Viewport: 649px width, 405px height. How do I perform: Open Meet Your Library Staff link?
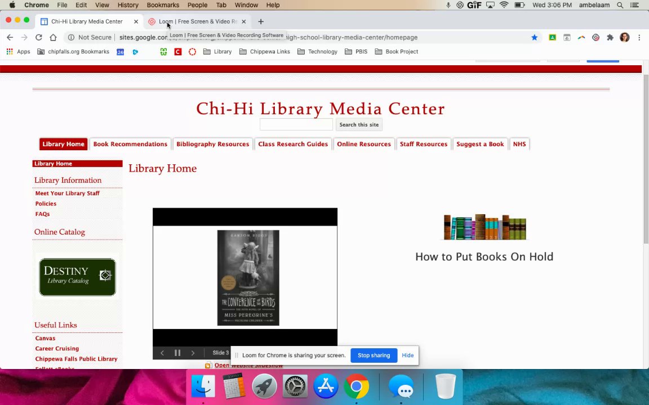[68, 193]
